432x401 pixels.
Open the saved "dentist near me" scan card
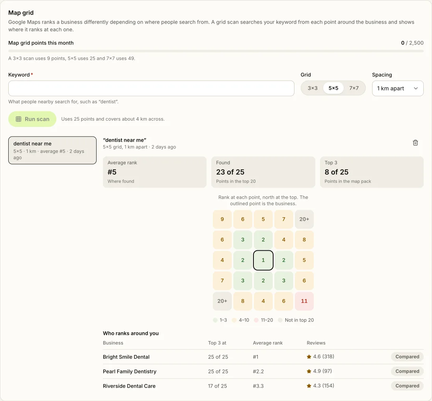coord(52,150)
